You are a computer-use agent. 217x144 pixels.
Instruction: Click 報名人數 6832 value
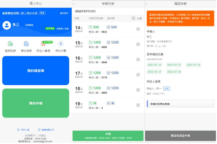pyautogui.click(x=104, y=32)
